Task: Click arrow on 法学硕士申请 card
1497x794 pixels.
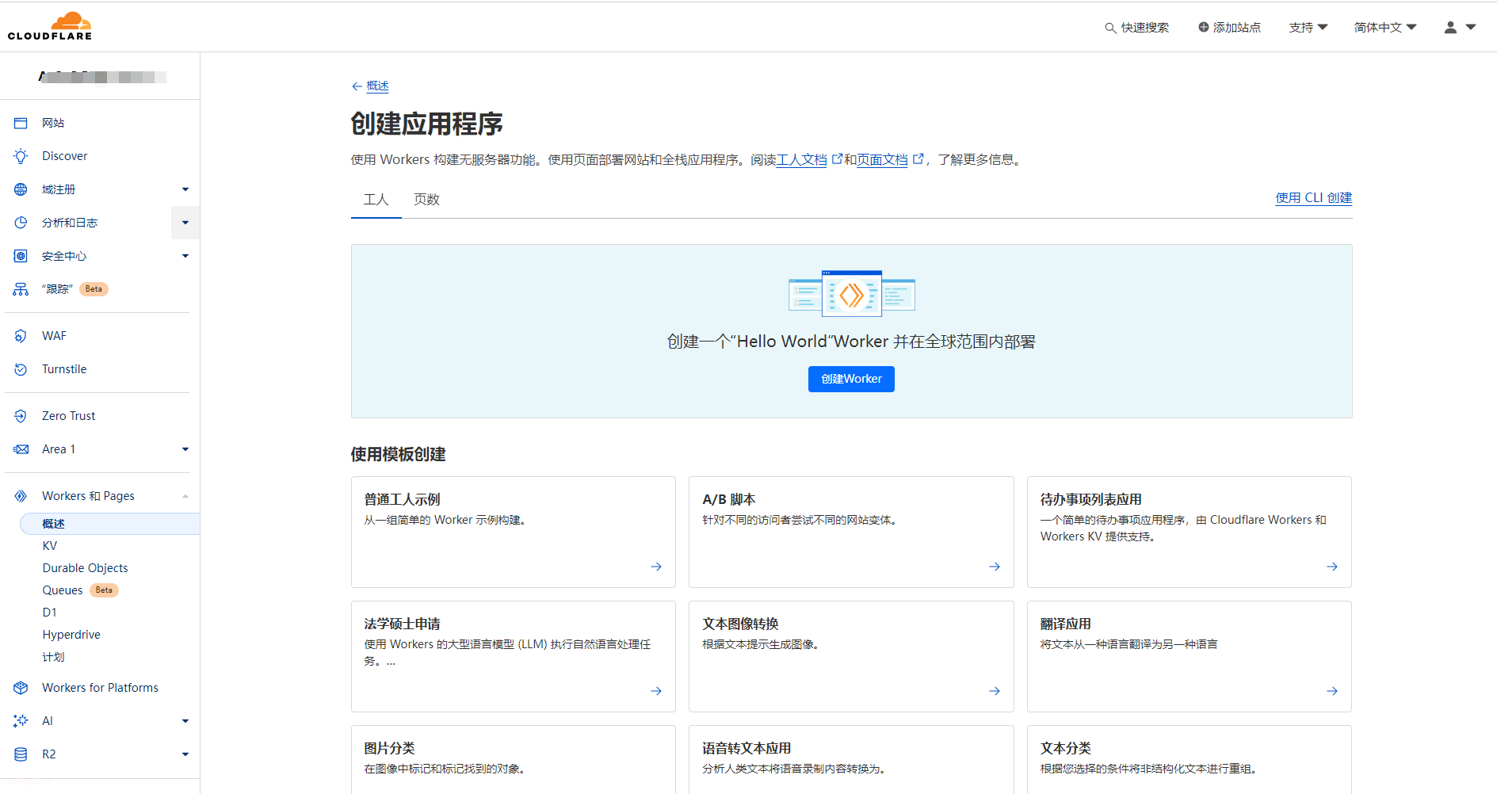Action: [x=656, y=691]
